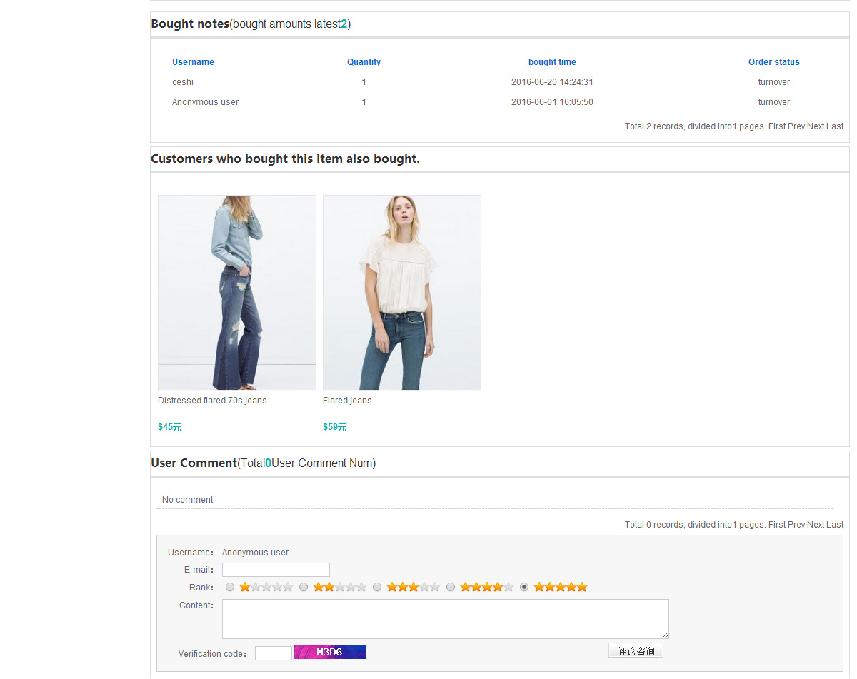The image size is (857, 679).
Task: Click the single gold star rating icon
Action: click(x=266, y=588)
